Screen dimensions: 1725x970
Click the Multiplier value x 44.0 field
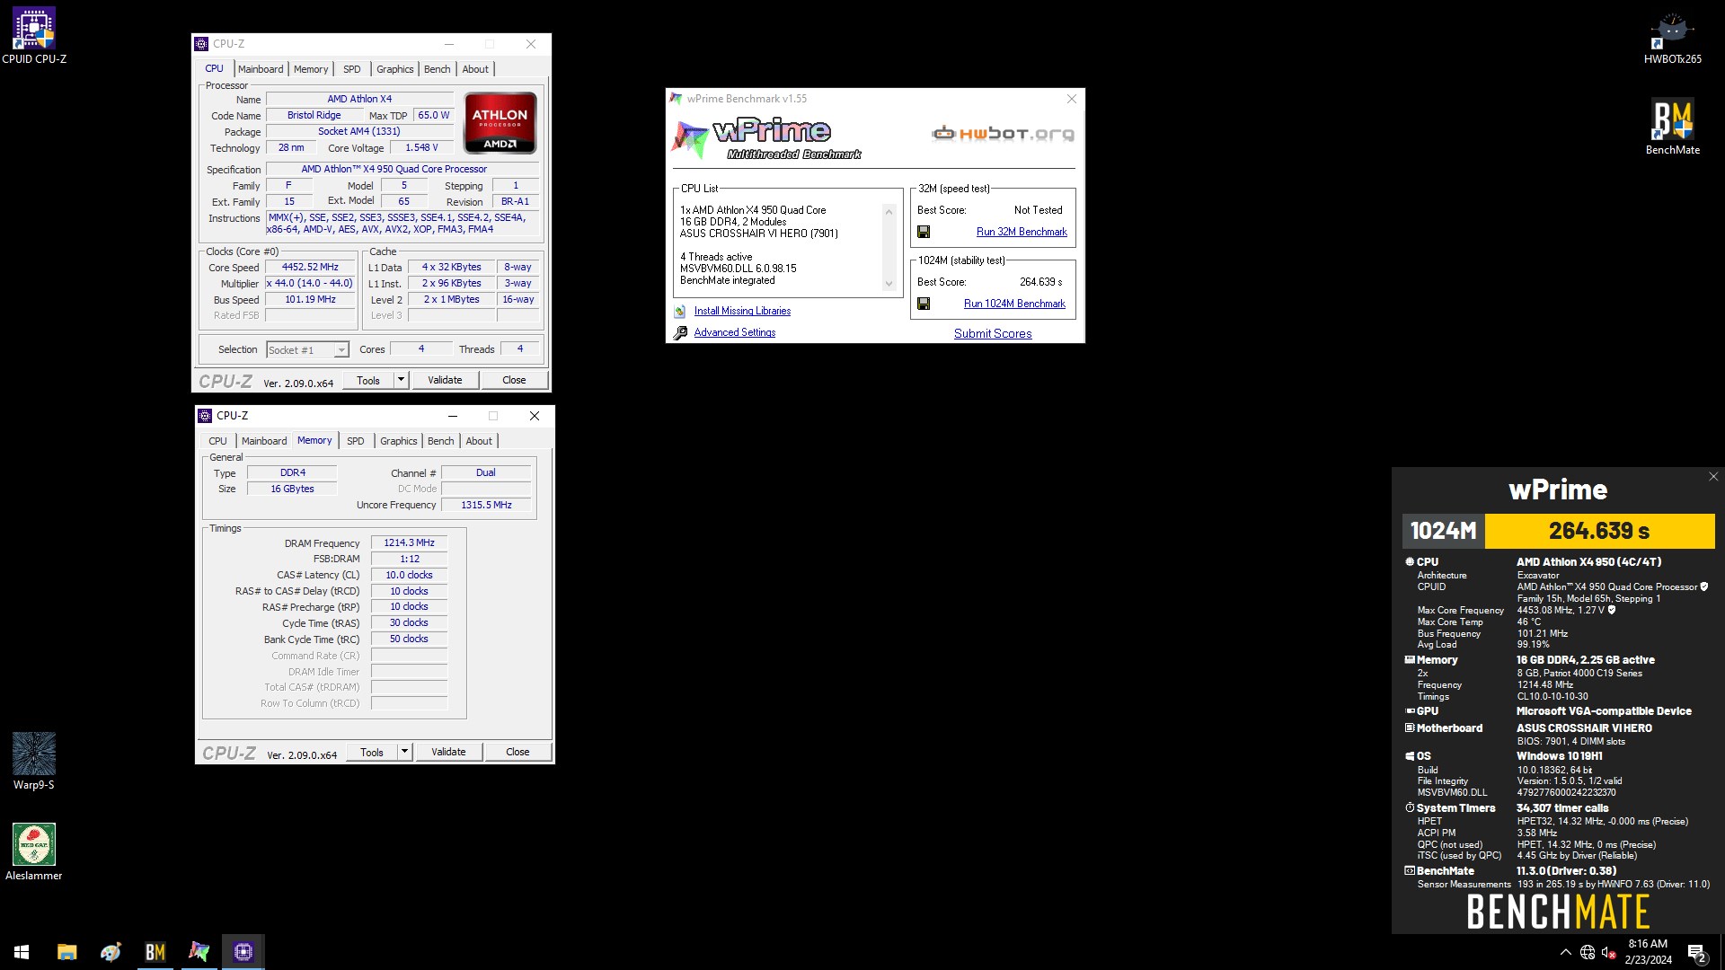pyautogui.click(x=311, y=283)
